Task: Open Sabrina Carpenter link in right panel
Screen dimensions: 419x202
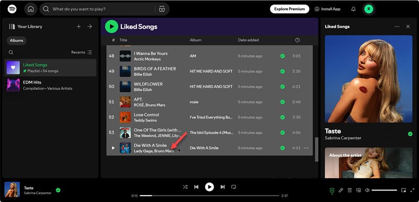Action: click(343, 138)
